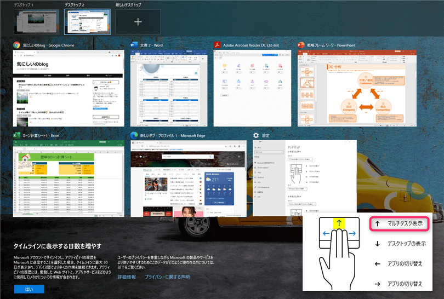Click the search box in the Edge preview
The width and height of the screenshot is (444, 299).
(x=187, y=157)
